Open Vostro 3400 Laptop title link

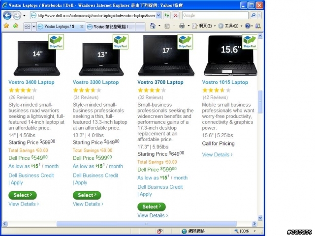pos(31,82)
